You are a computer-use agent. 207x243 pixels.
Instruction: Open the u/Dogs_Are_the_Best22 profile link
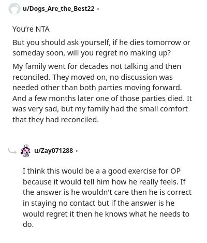[58, 9]
